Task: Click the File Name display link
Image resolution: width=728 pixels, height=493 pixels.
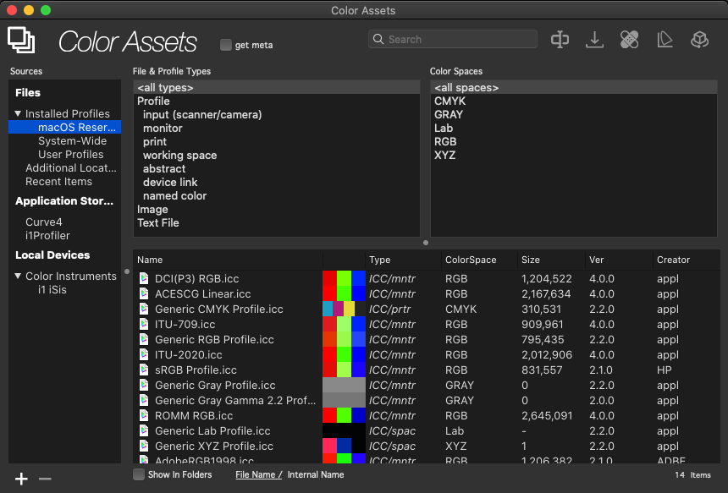Action: click(x=255, y=475)
